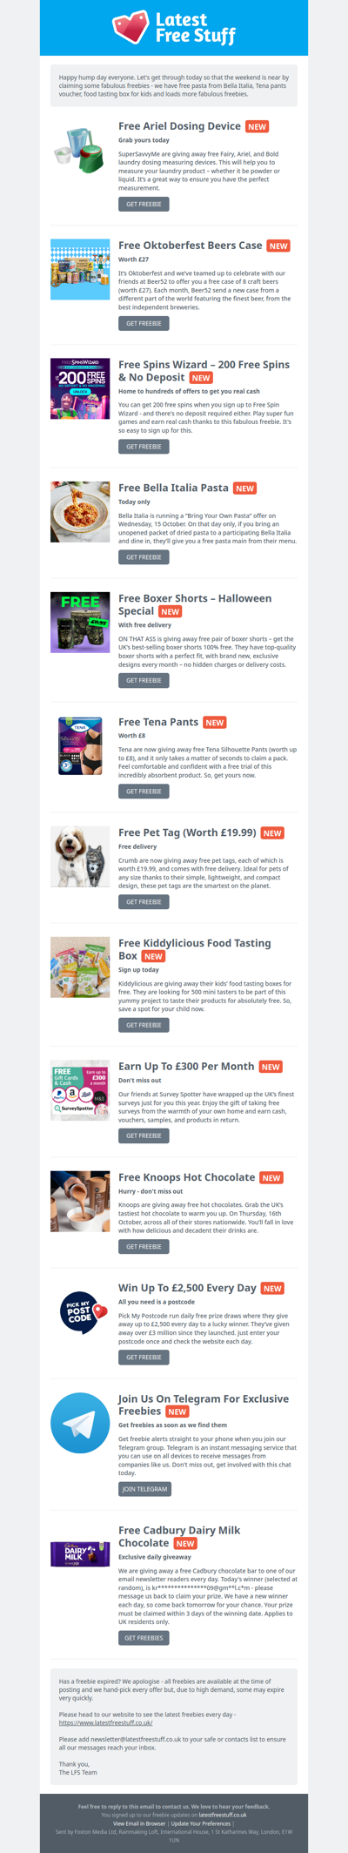Click the Latest Free Stuff heart logo

pos(130,27)
